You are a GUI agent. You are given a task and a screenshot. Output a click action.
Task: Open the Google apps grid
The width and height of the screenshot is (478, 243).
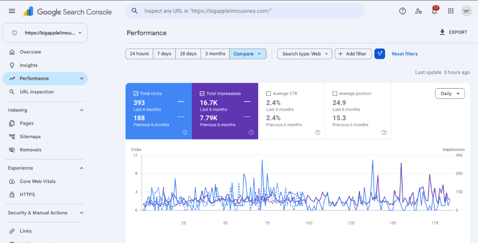(x=450, y=11)
